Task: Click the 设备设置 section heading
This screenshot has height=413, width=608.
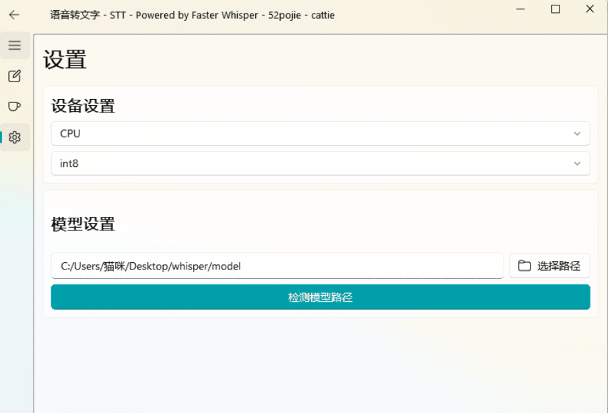Action: click(x=83, y=106)
